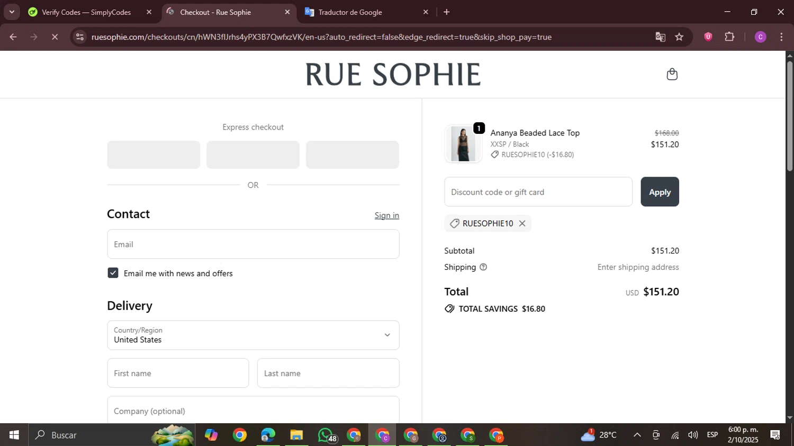Click the Ananya Beaded Lace Top title
The height and width of the screenshot is (446, 794).
[535, 133]
